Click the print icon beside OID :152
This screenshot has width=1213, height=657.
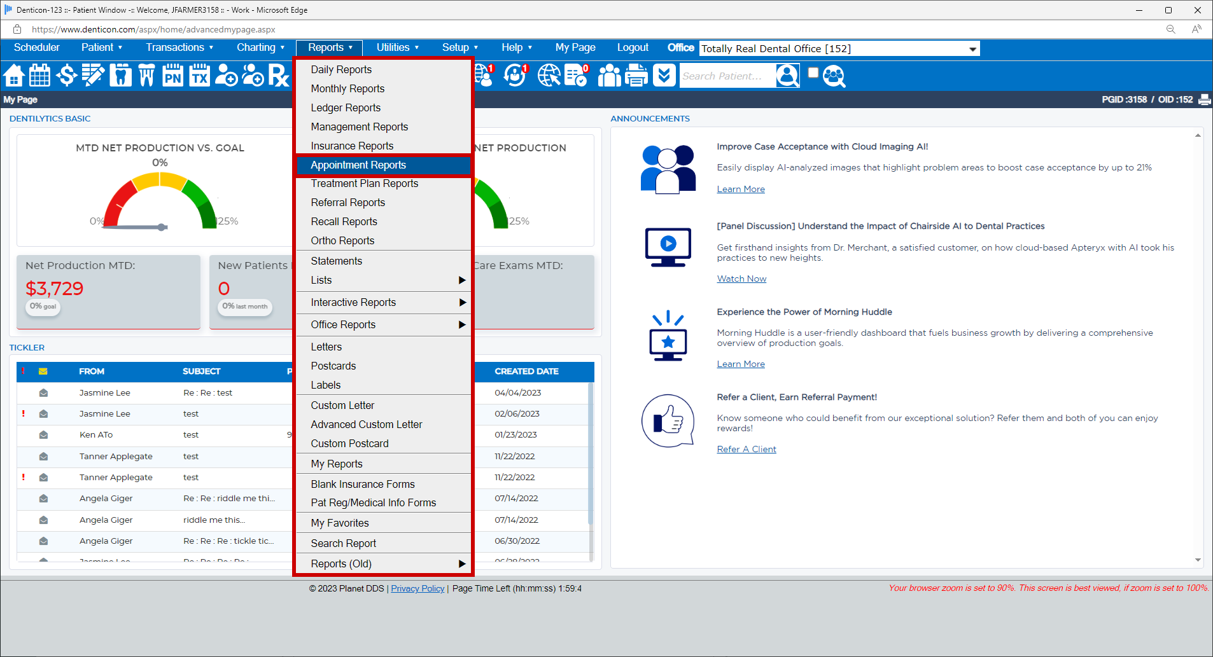tap(1205, 99)
